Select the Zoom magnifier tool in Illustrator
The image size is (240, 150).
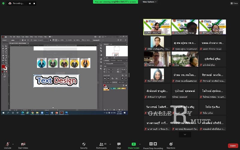(6, 63)
